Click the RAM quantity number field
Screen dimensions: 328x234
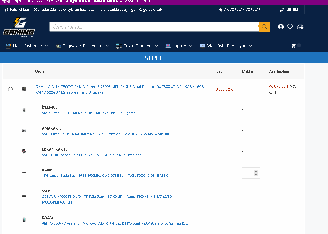[251, 173]
